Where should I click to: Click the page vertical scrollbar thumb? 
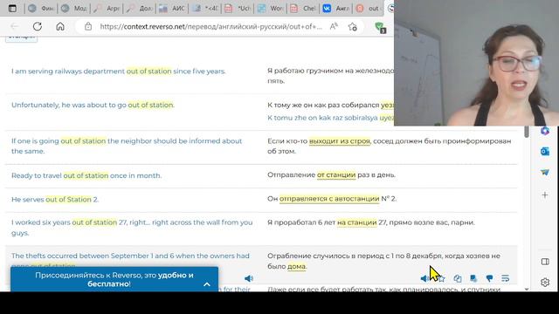click(527, 132)
